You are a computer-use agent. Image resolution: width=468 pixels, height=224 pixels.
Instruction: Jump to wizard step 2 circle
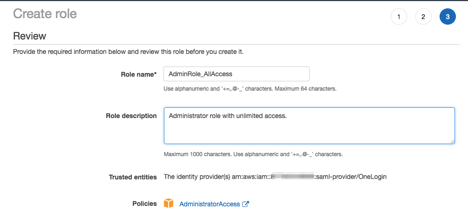423,17
